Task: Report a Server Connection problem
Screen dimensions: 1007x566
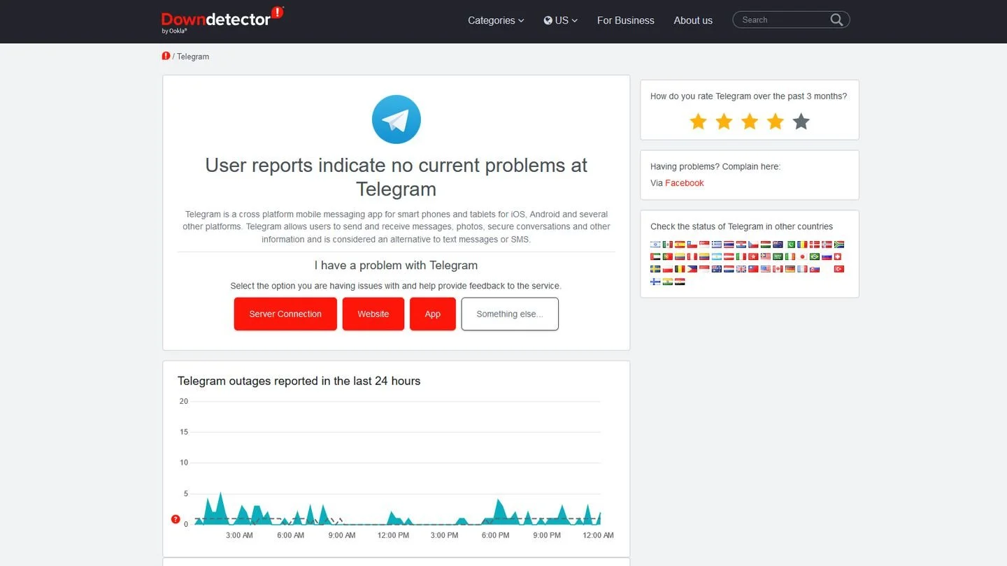Action: click(x=285, y=314)
